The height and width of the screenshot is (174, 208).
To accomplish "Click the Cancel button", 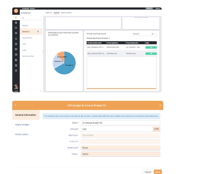I will (148, 172).
